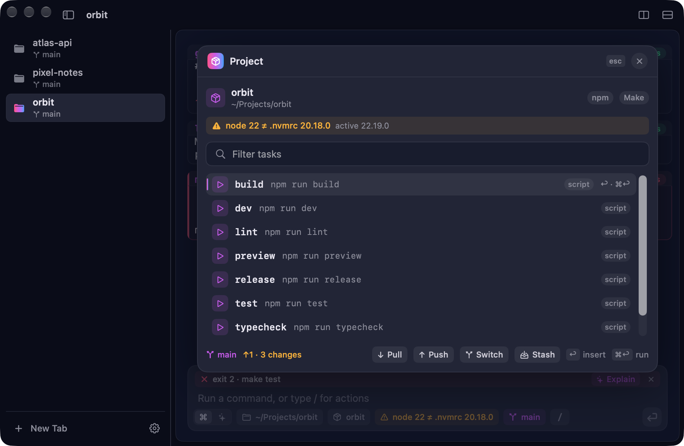684x446 pixels.
Task: Click the node 22 ≠ .nvmrc chip in command bar
Action: tap(437, 417)
